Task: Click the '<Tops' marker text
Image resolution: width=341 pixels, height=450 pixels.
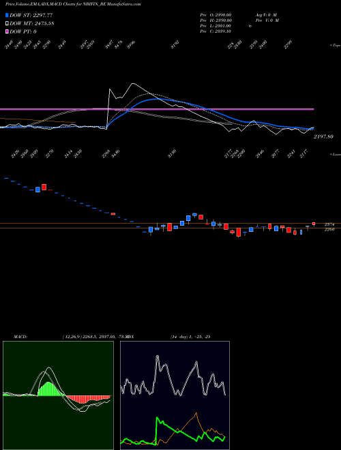Action: pos(335,46)
